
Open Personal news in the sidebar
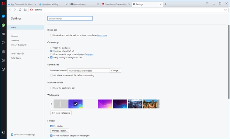click(x=3, y=51)
